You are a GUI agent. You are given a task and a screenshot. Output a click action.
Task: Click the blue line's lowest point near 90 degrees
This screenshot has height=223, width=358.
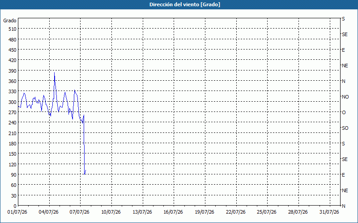pyautogui.click(x=85, y=174)
